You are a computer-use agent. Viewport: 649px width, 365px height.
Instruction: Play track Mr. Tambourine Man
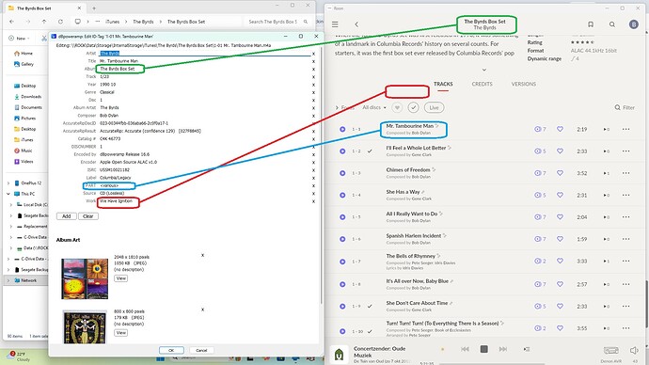(x=342, y=129)
